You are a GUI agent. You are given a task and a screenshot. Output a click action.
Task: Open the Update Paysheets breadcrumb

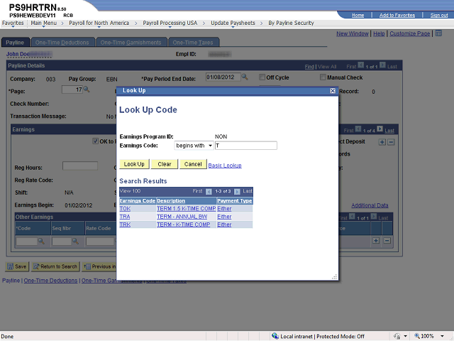(233, 23)
